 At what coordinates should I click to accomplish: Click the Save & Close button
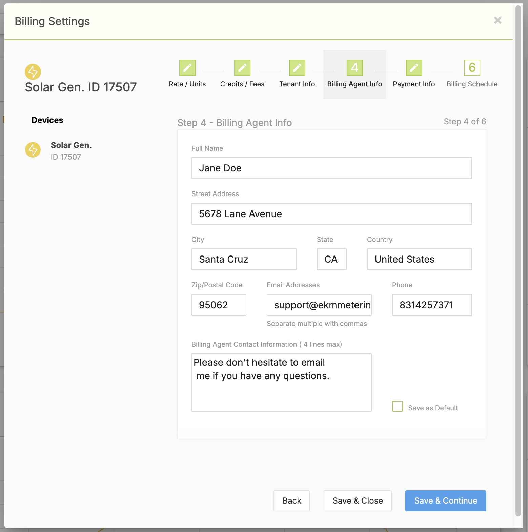(358, 501)
